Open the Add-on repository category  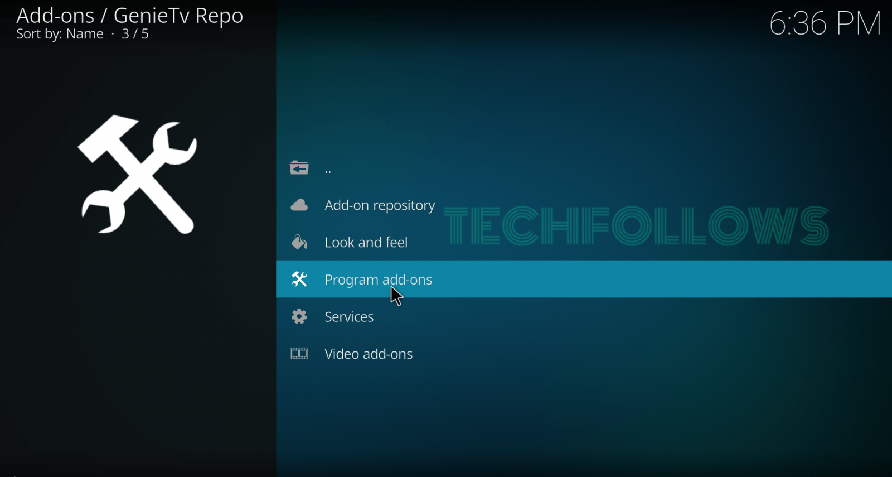click(584, 205)
